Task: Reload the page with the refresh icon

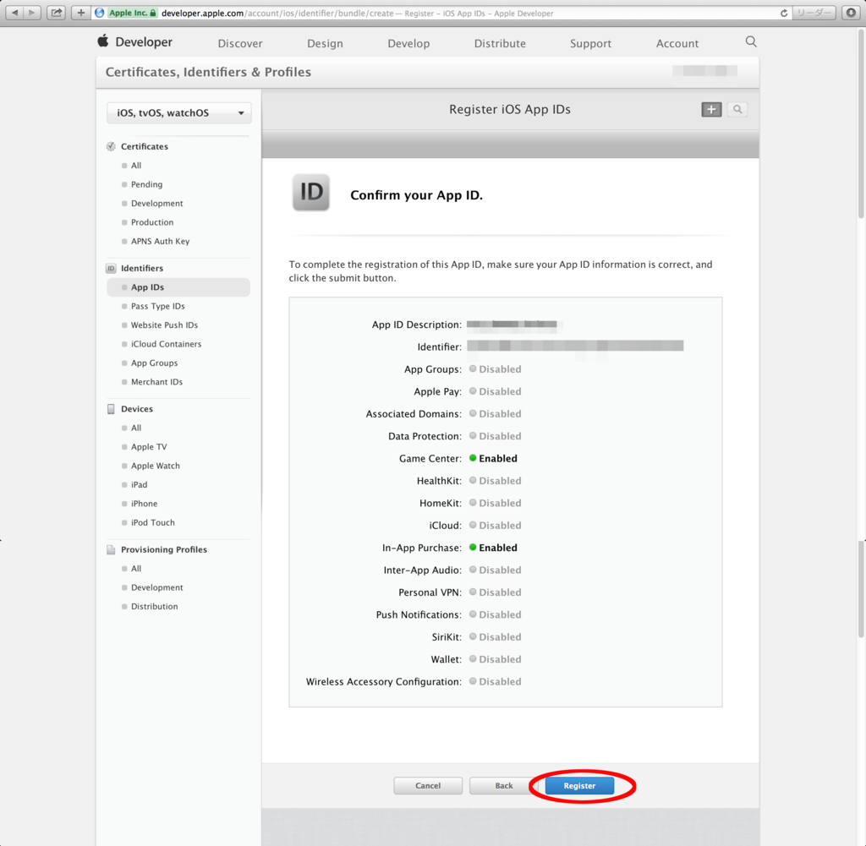Action: [784, 14]
